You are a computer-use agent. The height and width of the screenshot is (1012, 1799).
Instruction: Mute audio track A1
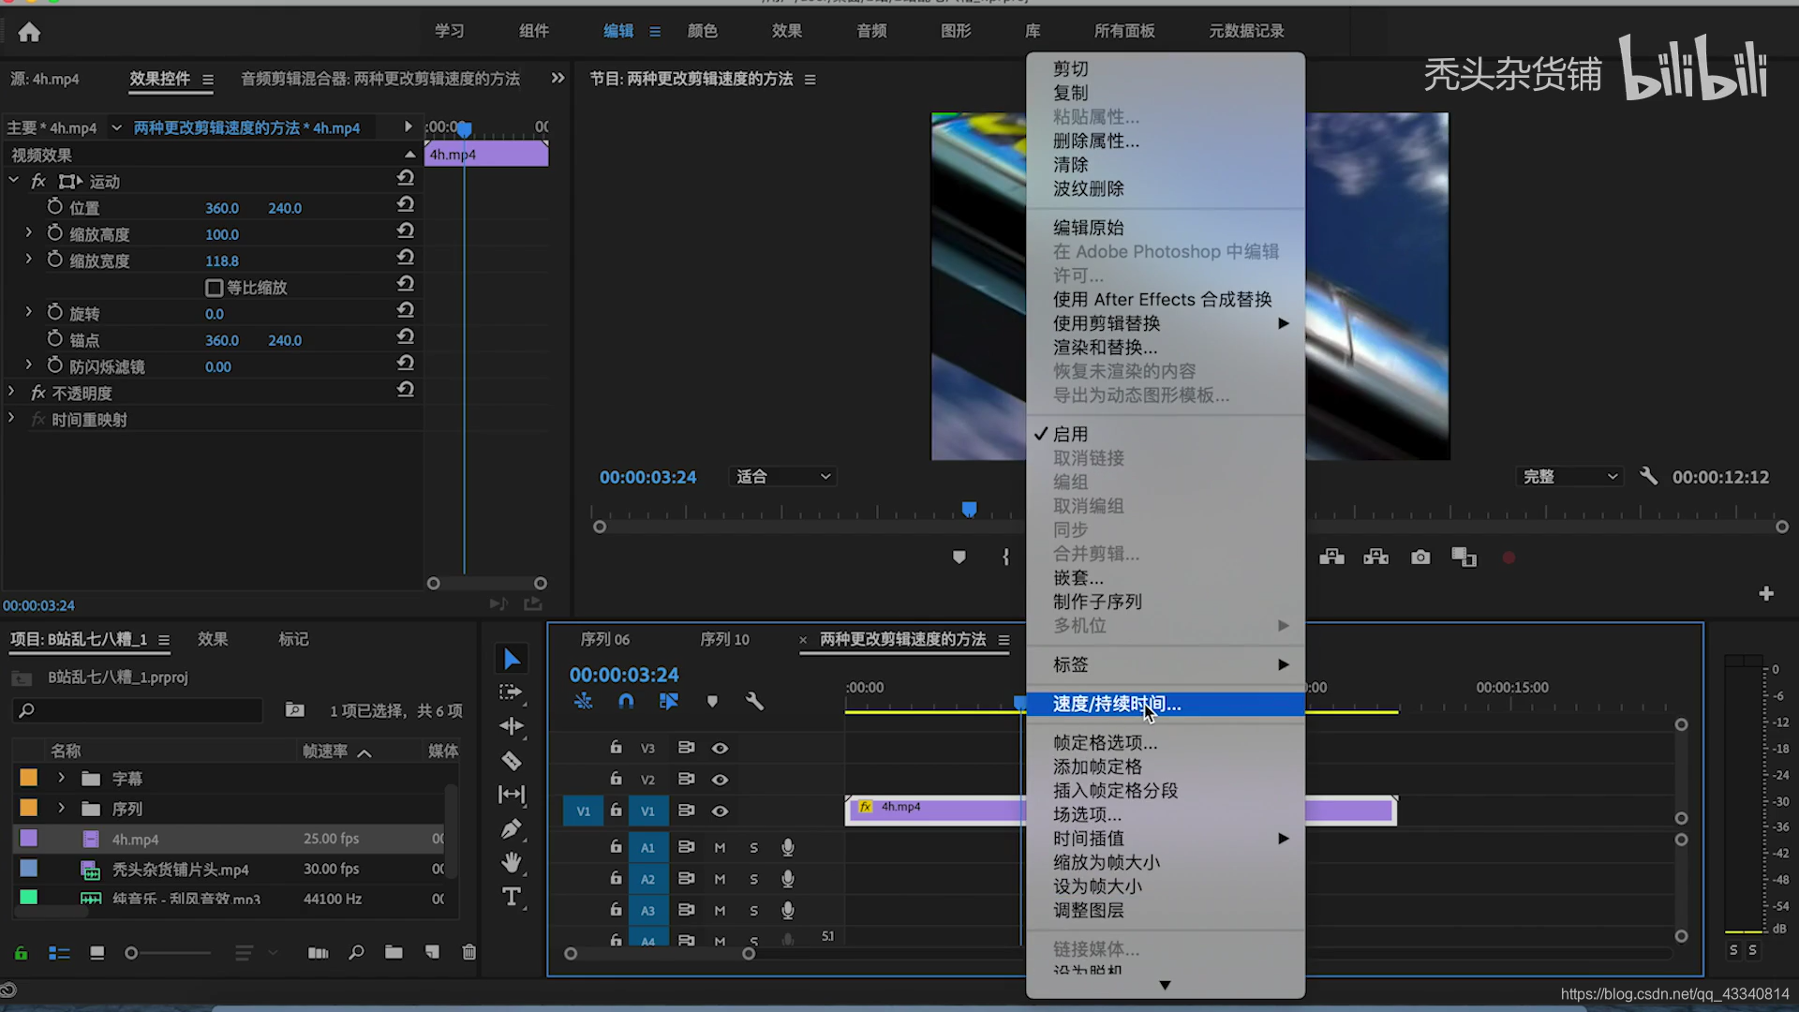pos(720,847)
